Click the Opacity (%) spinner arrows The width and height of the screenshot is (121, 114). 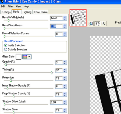(x=65, y=62)
